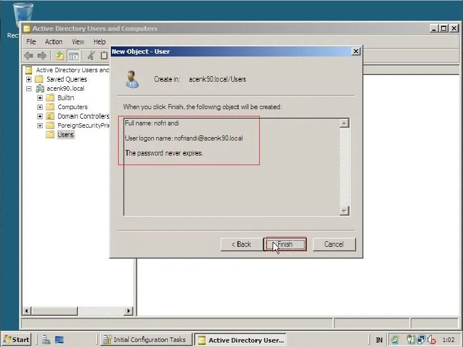Viewport: 463px width, 347px height.
Task: Expand the Domain Controllers node
Action: 40,116
